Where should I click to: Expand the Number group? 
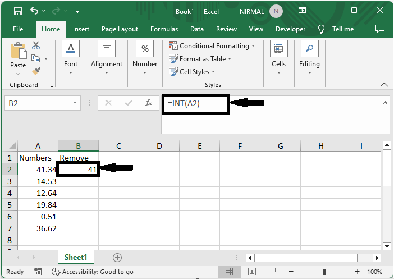click(145, 58)
